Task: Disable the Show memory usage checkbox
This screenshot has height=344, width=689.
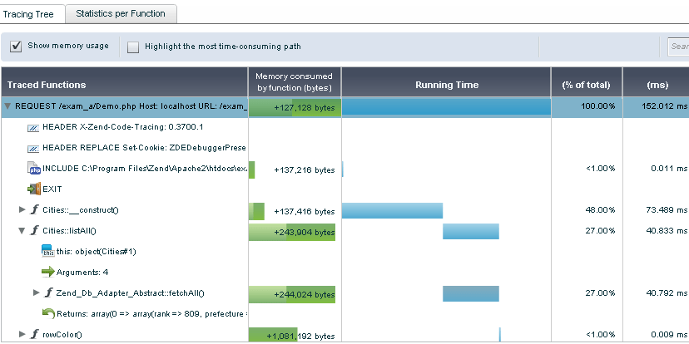Action: (16, 46)
